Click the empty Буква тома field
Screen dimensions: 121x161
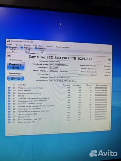click(63, 75)
